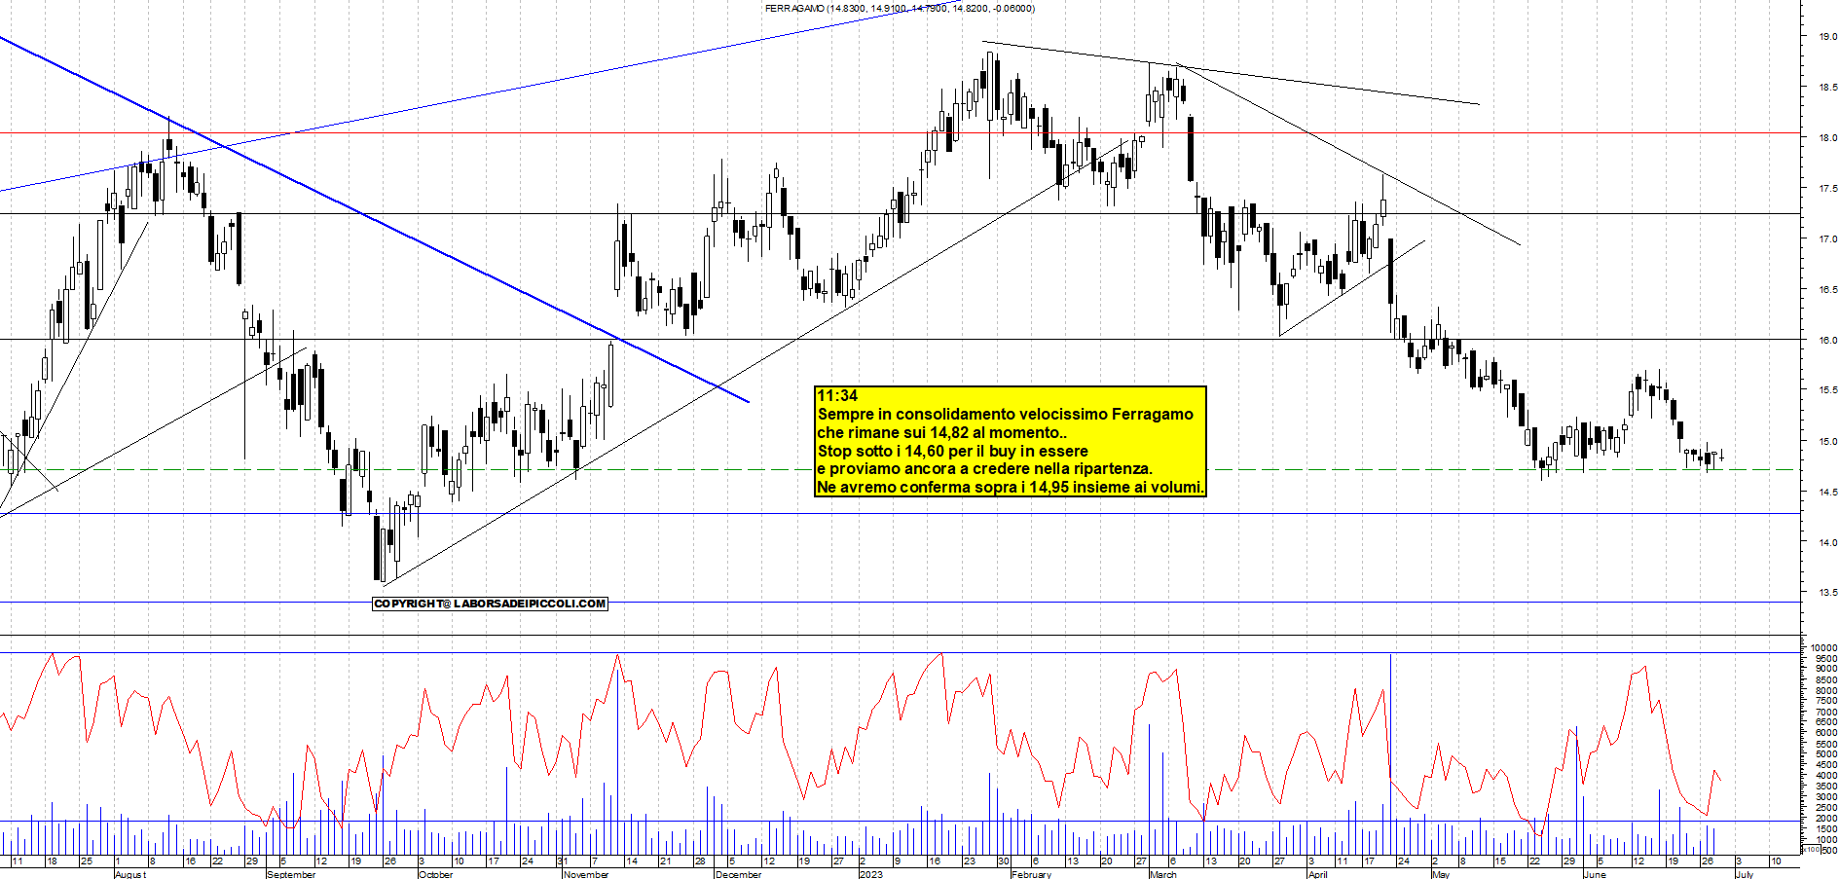Click the line 'che rimane sui 14,82 al momento..'
1840x879 pixels.
[x=941, y=433]
